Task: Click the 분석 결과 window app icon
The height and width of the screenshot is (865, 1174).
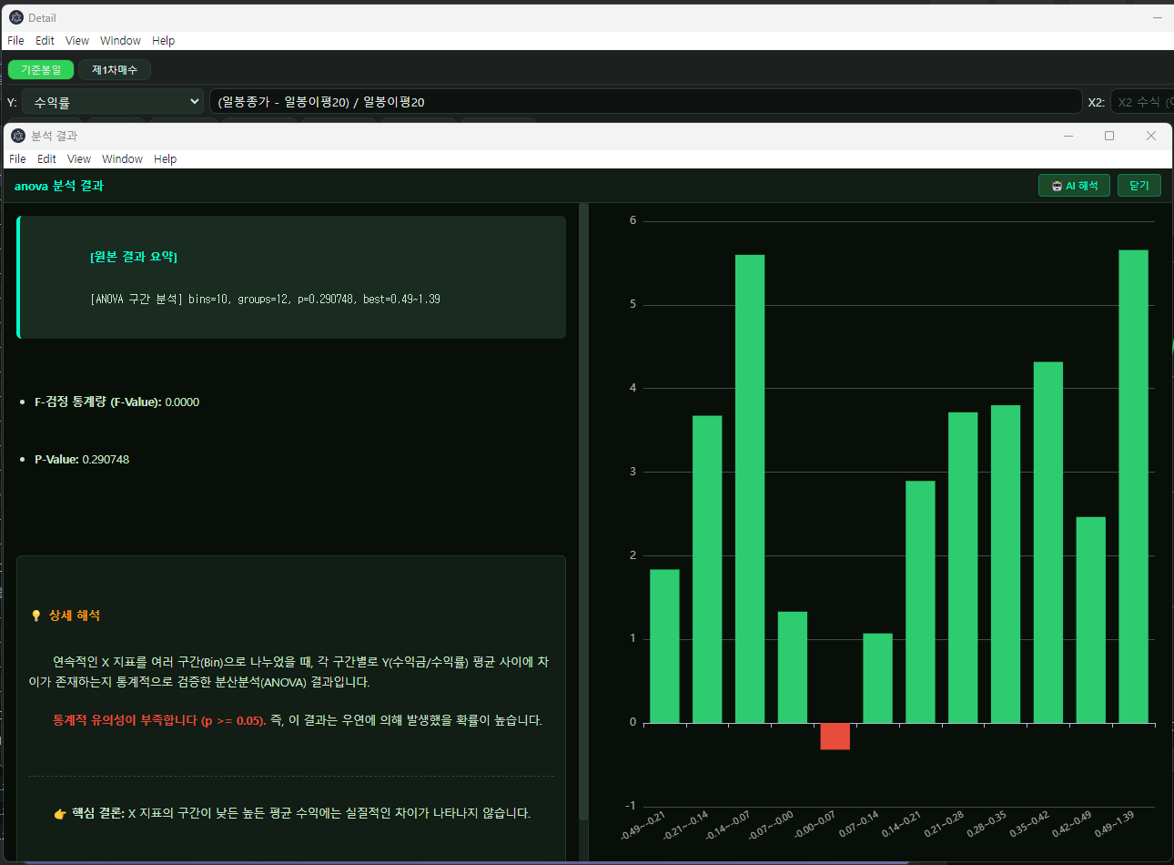Action: tap(18, 136)
